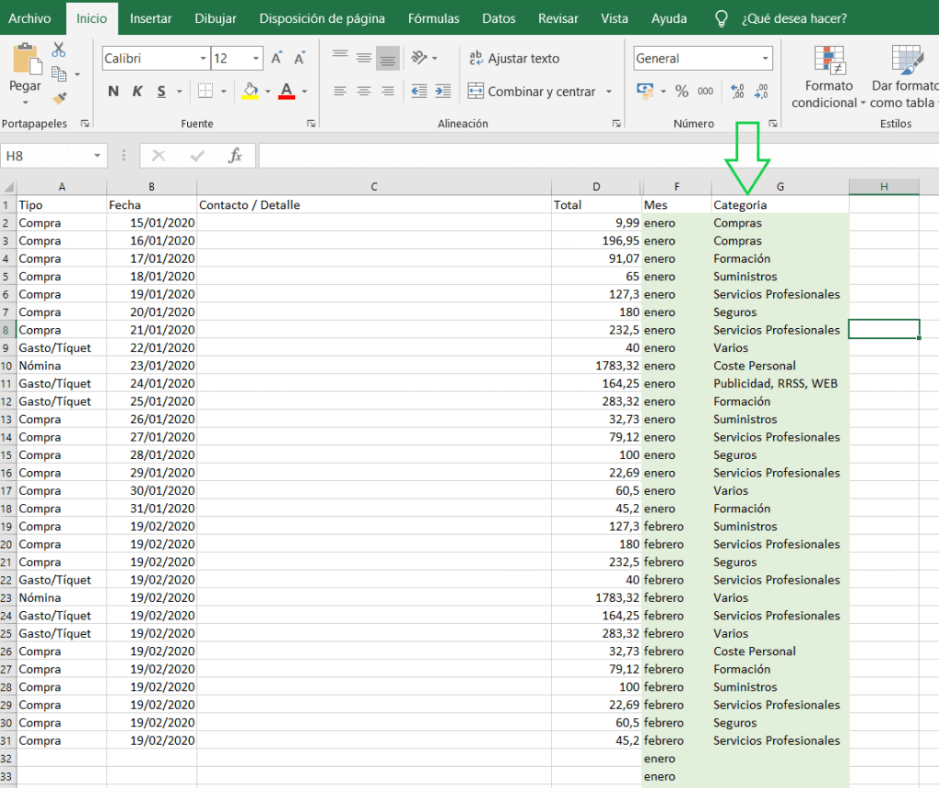Viewport: 939px width, 788px height.
Task: Click ¿Qué desea hacer? search box
Action: (x=794, y=18)
